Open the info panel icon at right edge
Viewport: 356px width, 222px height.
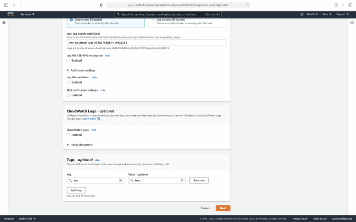[352, 23]
